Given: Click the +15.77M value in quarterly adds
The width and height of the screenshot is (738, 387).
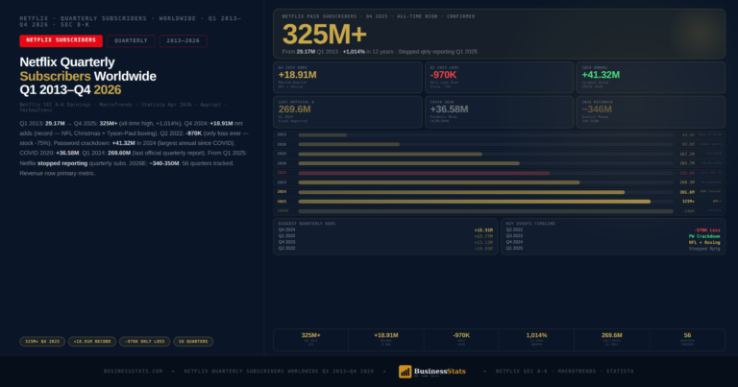Looking at the screenshot, I should (483, 236).
